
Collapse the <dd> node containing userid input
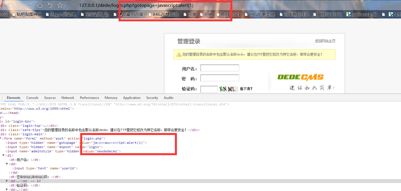pyautogui.click(x=7, y=164)
